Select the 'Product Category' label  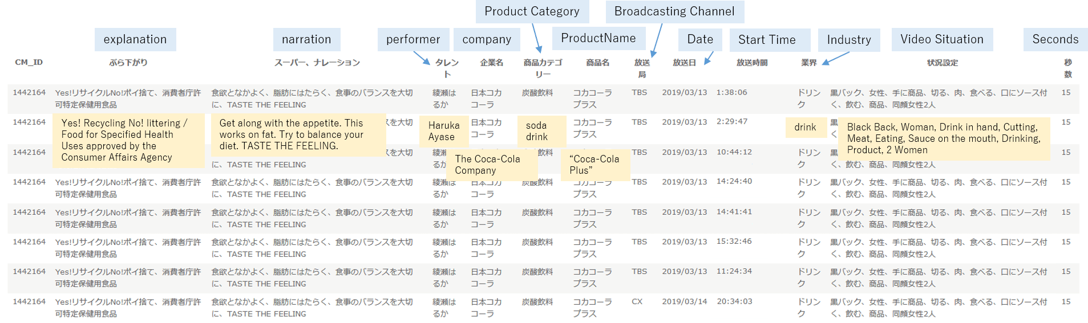(532, 11)
